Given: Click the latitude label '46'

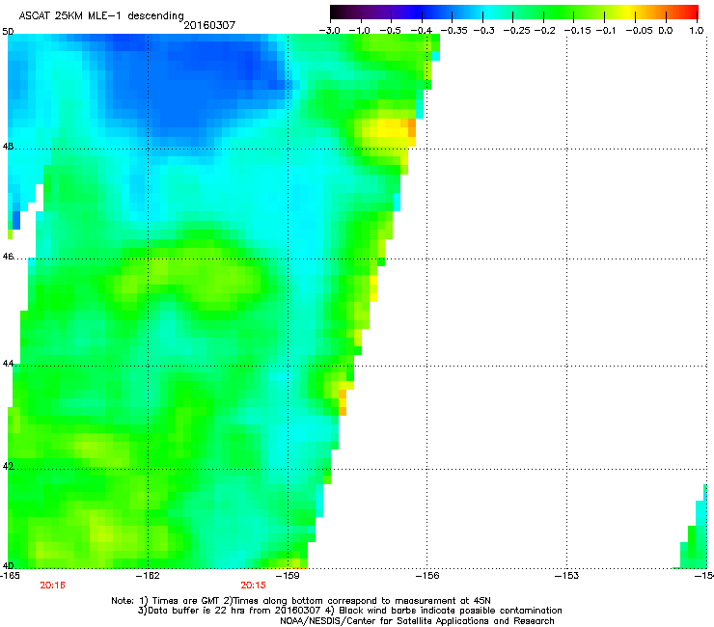Looking at the screenshot, I should 8,257.
